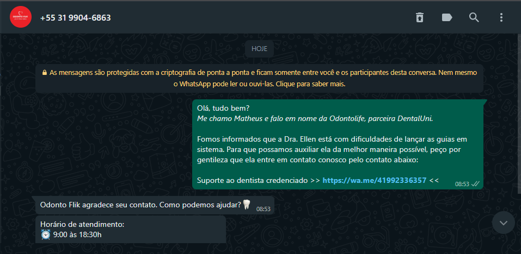This screenshot has height=254, width=521.
Task: Jump to latest with down-chevron button
Action: (x=504, y=223)
